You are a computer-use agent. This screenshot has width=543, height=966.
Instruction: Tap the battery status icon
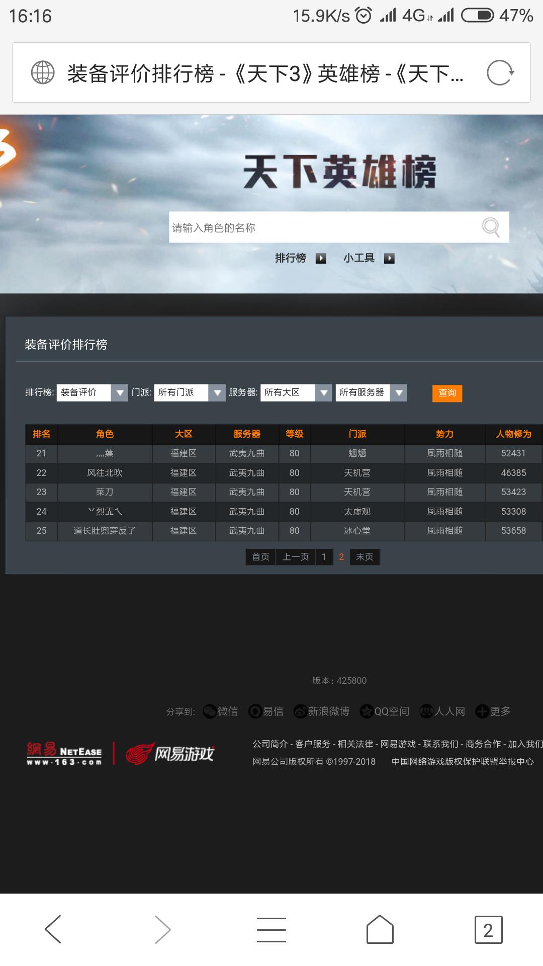[478, 16]
